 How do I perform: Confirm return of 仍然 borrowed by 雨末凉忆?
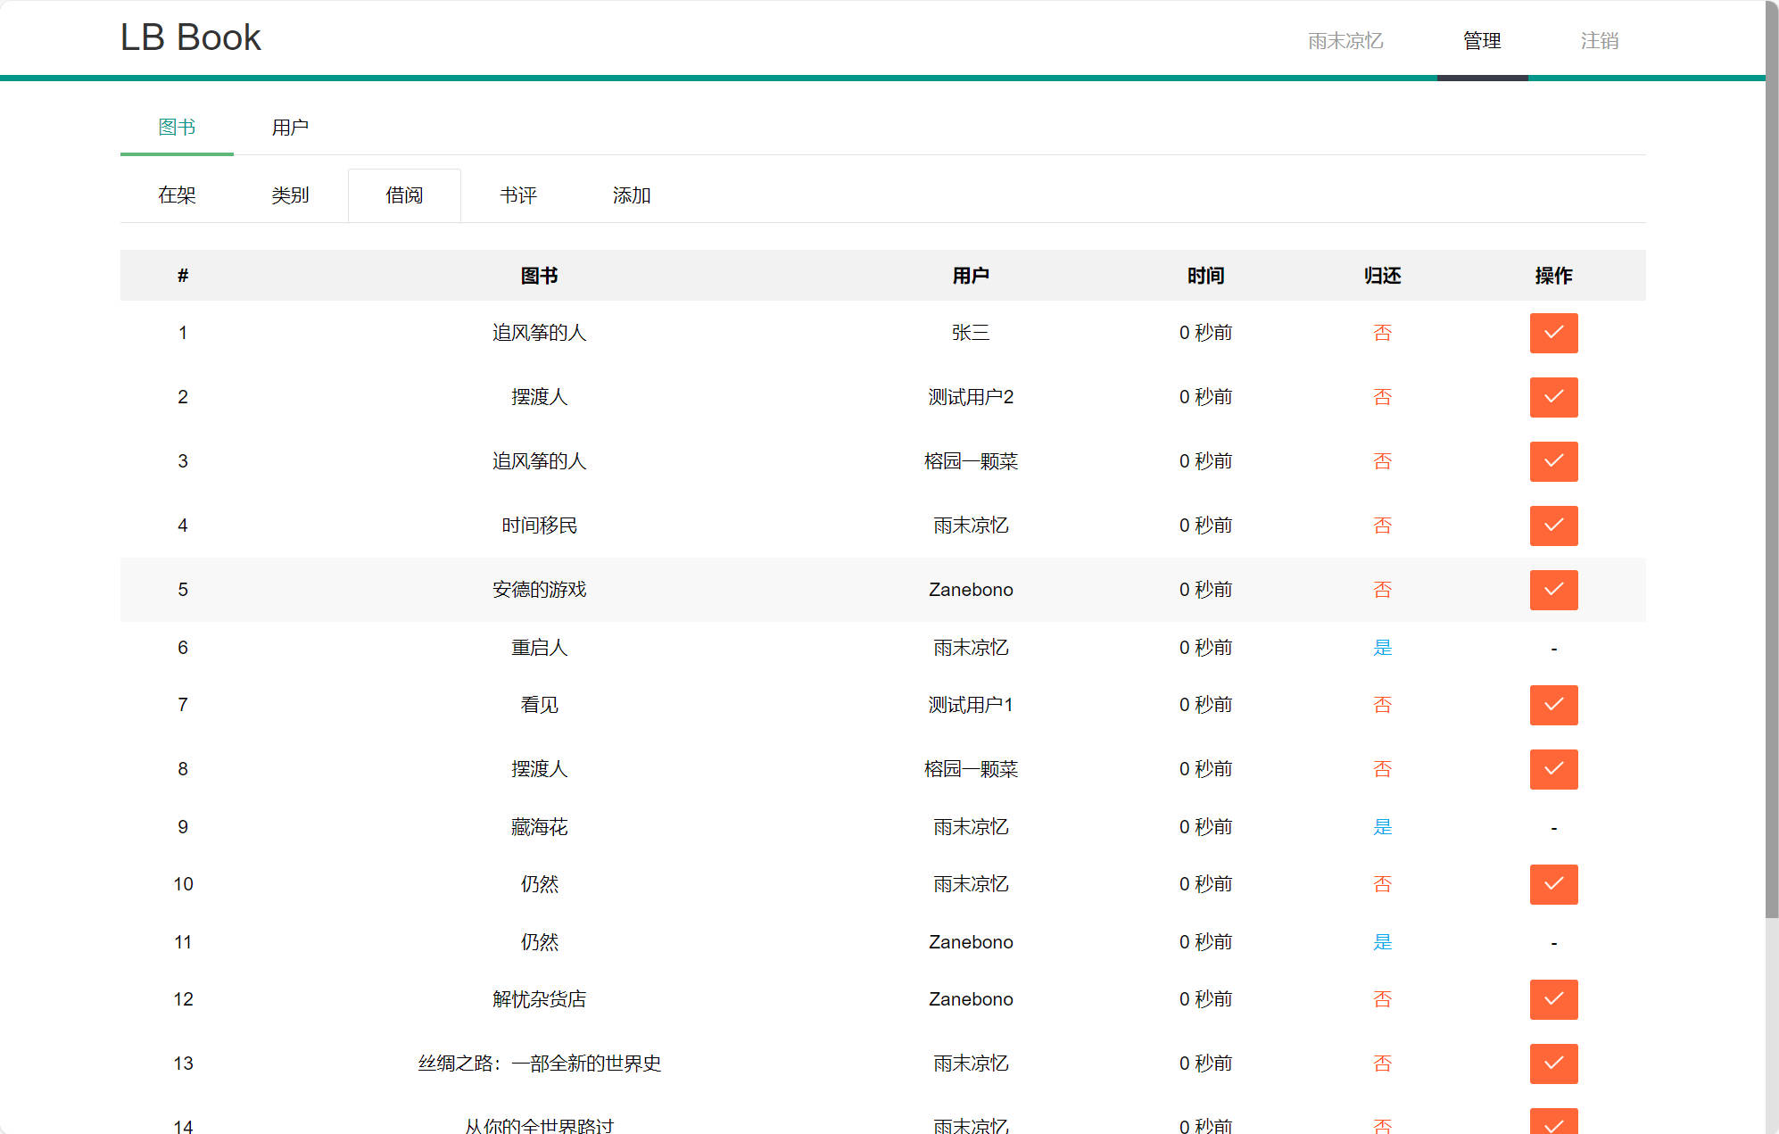point(1553,884)
